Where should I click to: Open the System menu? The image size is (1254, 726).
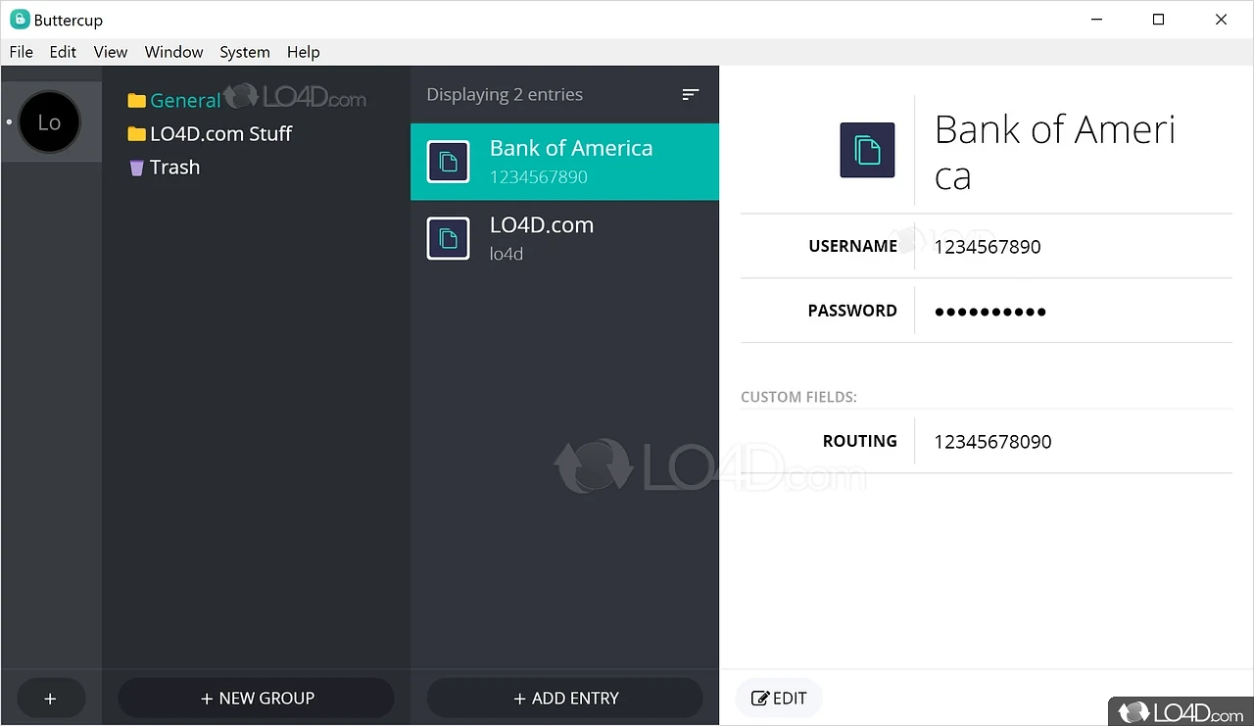[x=245, y=52]
